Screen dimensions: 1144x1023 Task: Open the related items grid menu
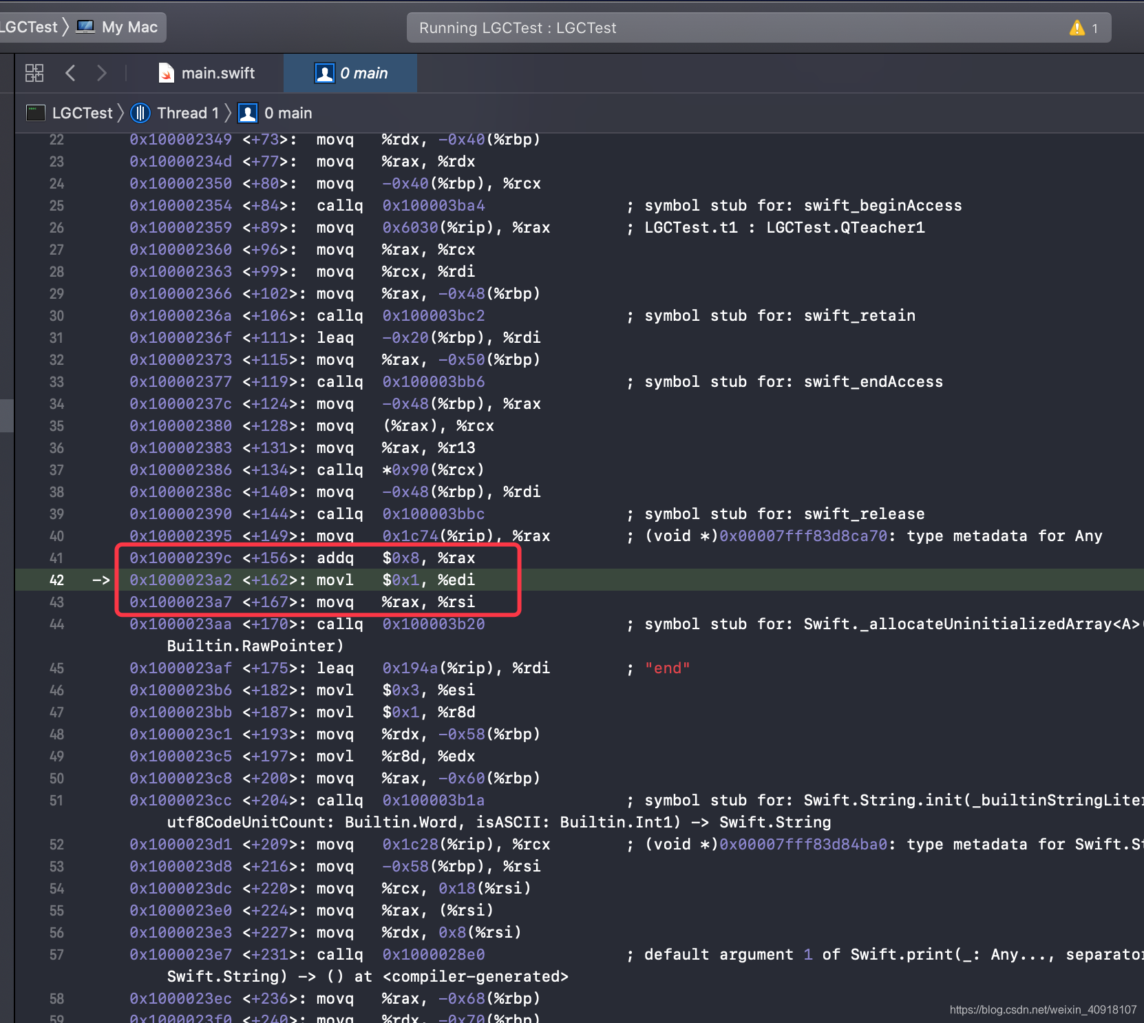(34, 73)
